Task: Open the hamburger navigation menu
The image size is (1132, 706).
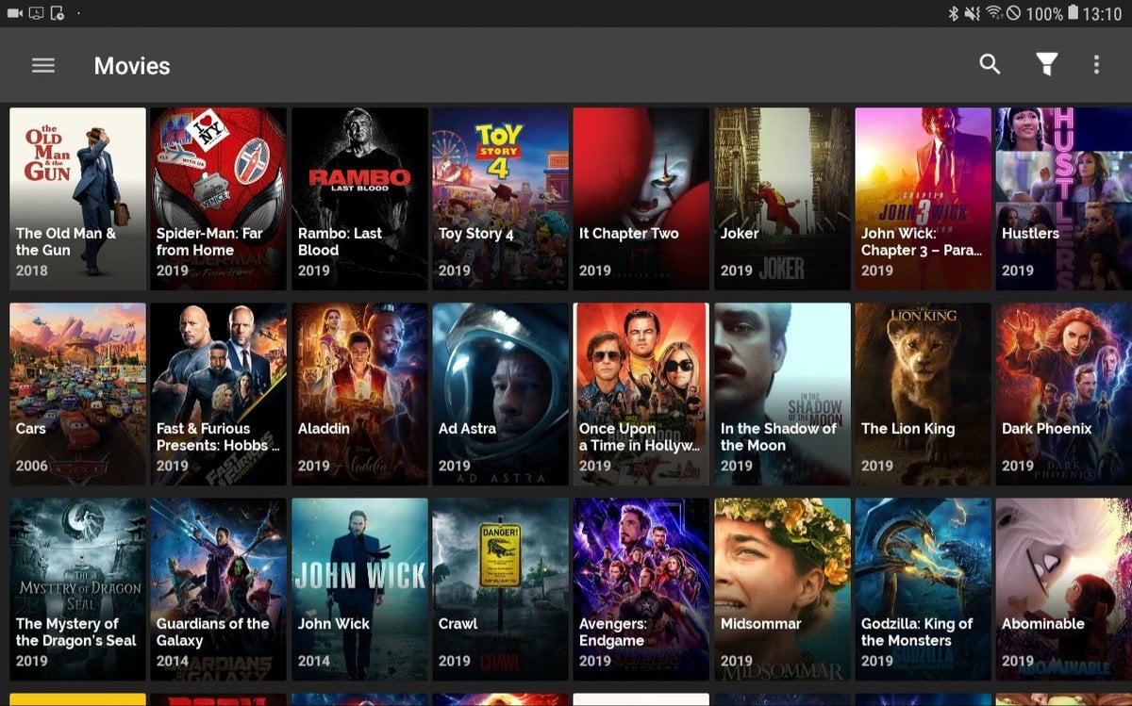Action: pos(43,65)
